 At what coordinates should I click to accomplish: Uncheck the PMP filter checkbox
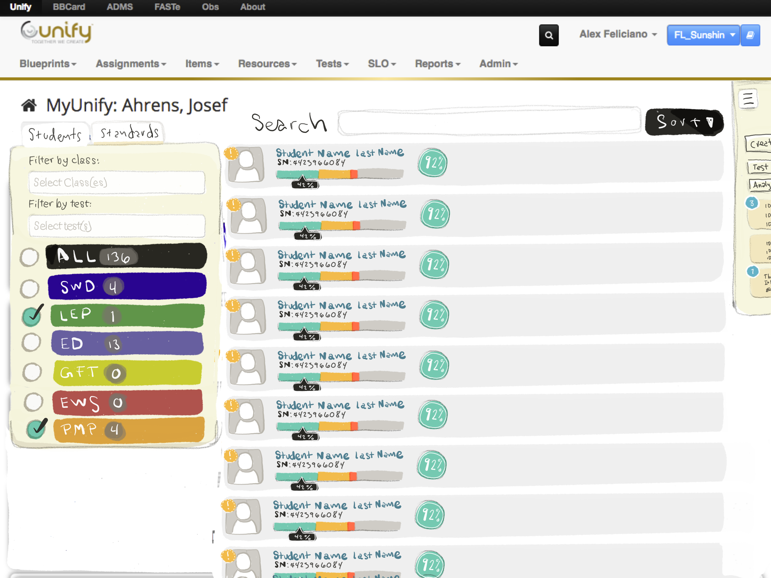36,429
